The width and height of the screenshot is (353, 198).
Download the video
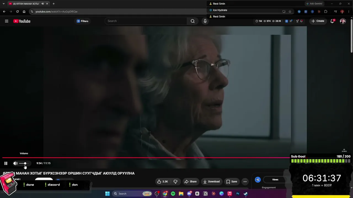(212, 182)
